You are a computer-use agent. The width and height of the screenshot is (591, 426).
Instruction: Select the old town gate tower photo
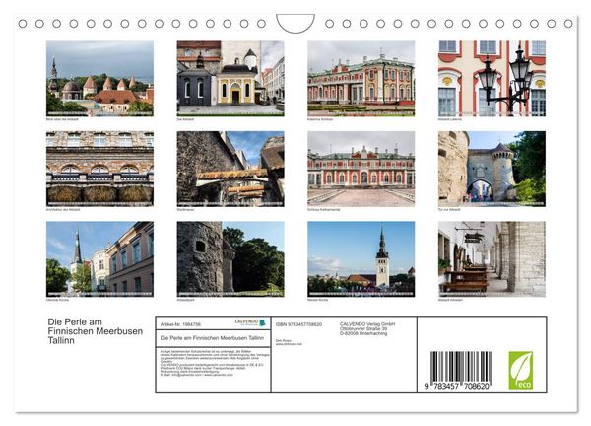[x=492, y=169]
